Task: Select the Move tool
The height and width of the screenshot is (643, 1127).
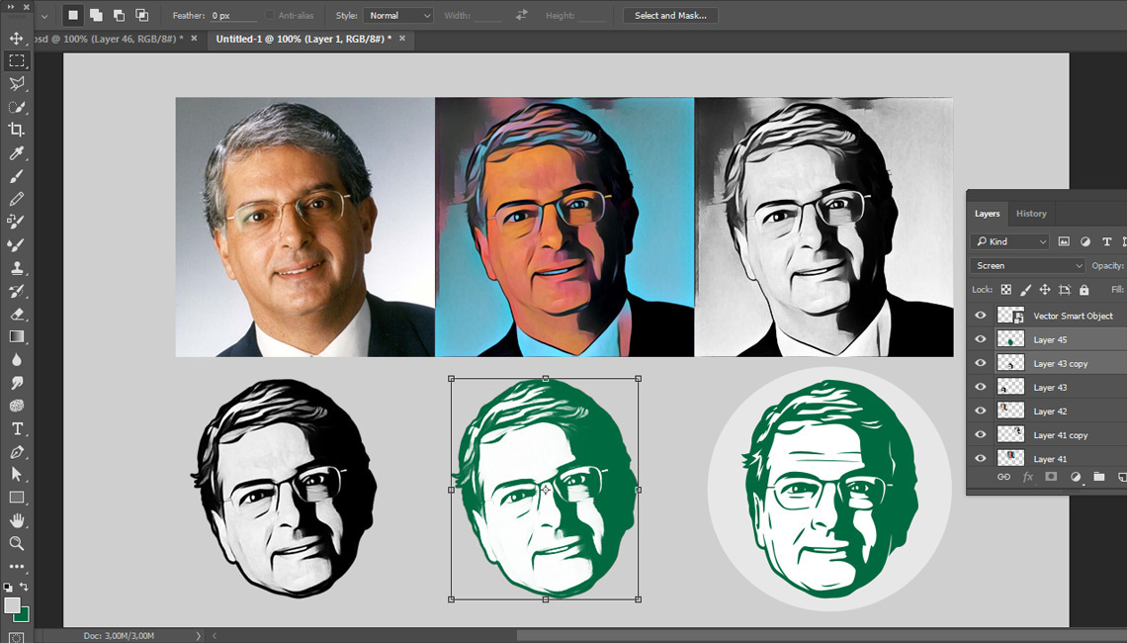Action: (17, 39)
